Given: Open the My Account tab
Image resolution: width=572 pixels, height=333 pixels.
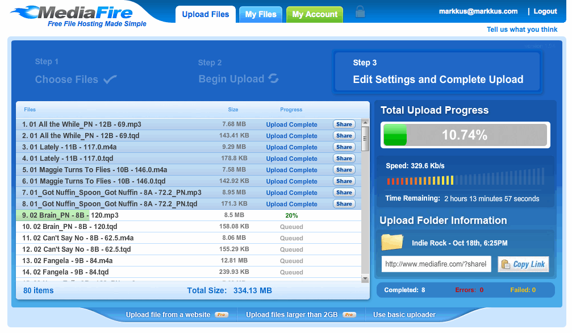Looking at the screenshot, I should pos(314,14).
